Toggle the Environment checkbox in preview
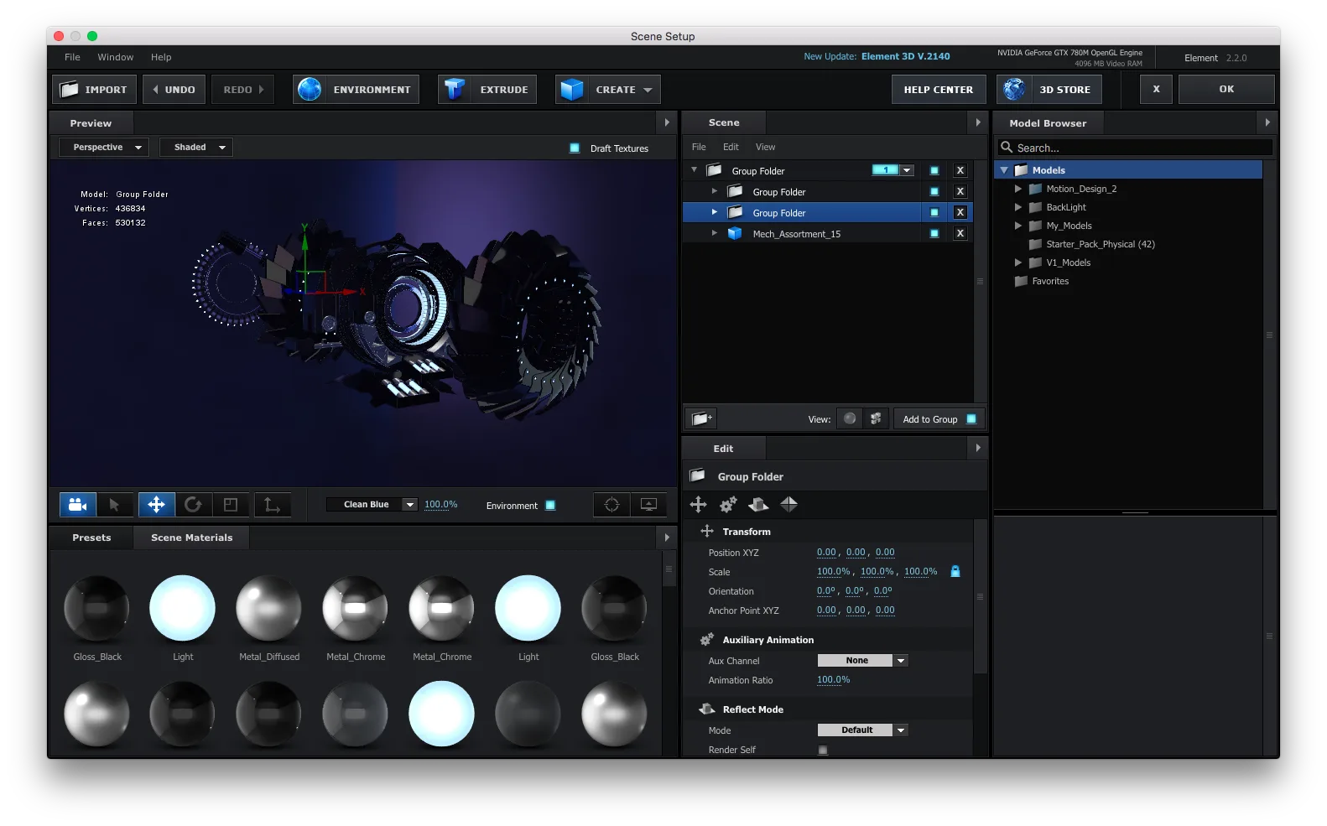 (x=550, y=505)
